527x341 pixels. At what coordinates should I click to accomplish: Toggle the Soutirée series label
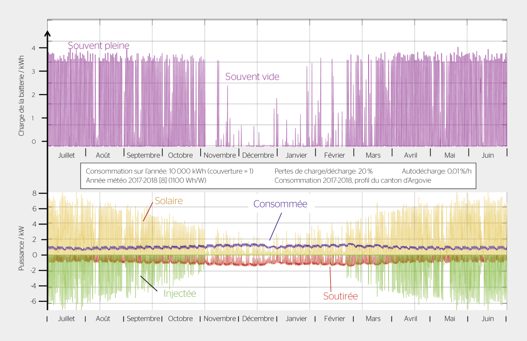click(340, 296)
